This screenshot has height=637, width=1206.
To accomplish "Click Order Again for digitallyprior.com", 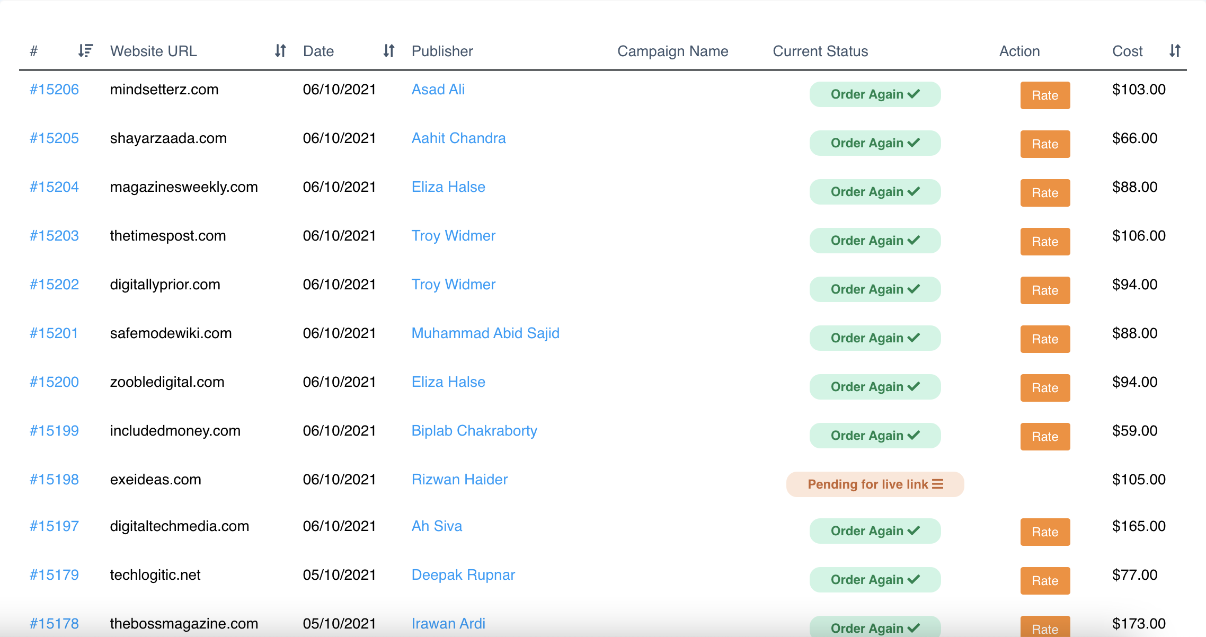I will (875, 289).
